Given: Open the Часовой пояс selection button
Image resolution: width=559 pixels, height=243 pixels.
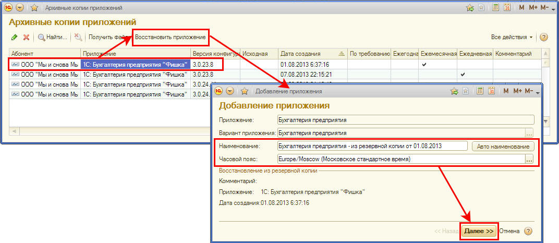Looking at the screenshot, I should (x=529, y=160).
